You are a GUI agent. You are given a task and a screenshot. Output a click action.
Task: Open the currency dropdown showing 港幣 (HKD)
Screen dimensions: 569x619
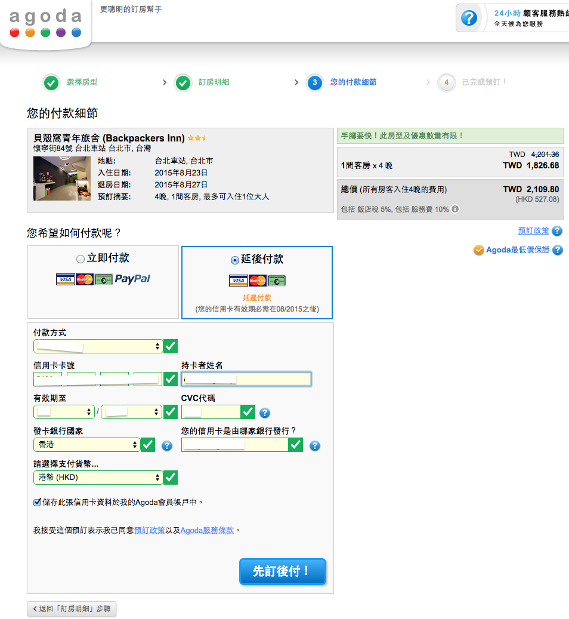pos(98,478)
